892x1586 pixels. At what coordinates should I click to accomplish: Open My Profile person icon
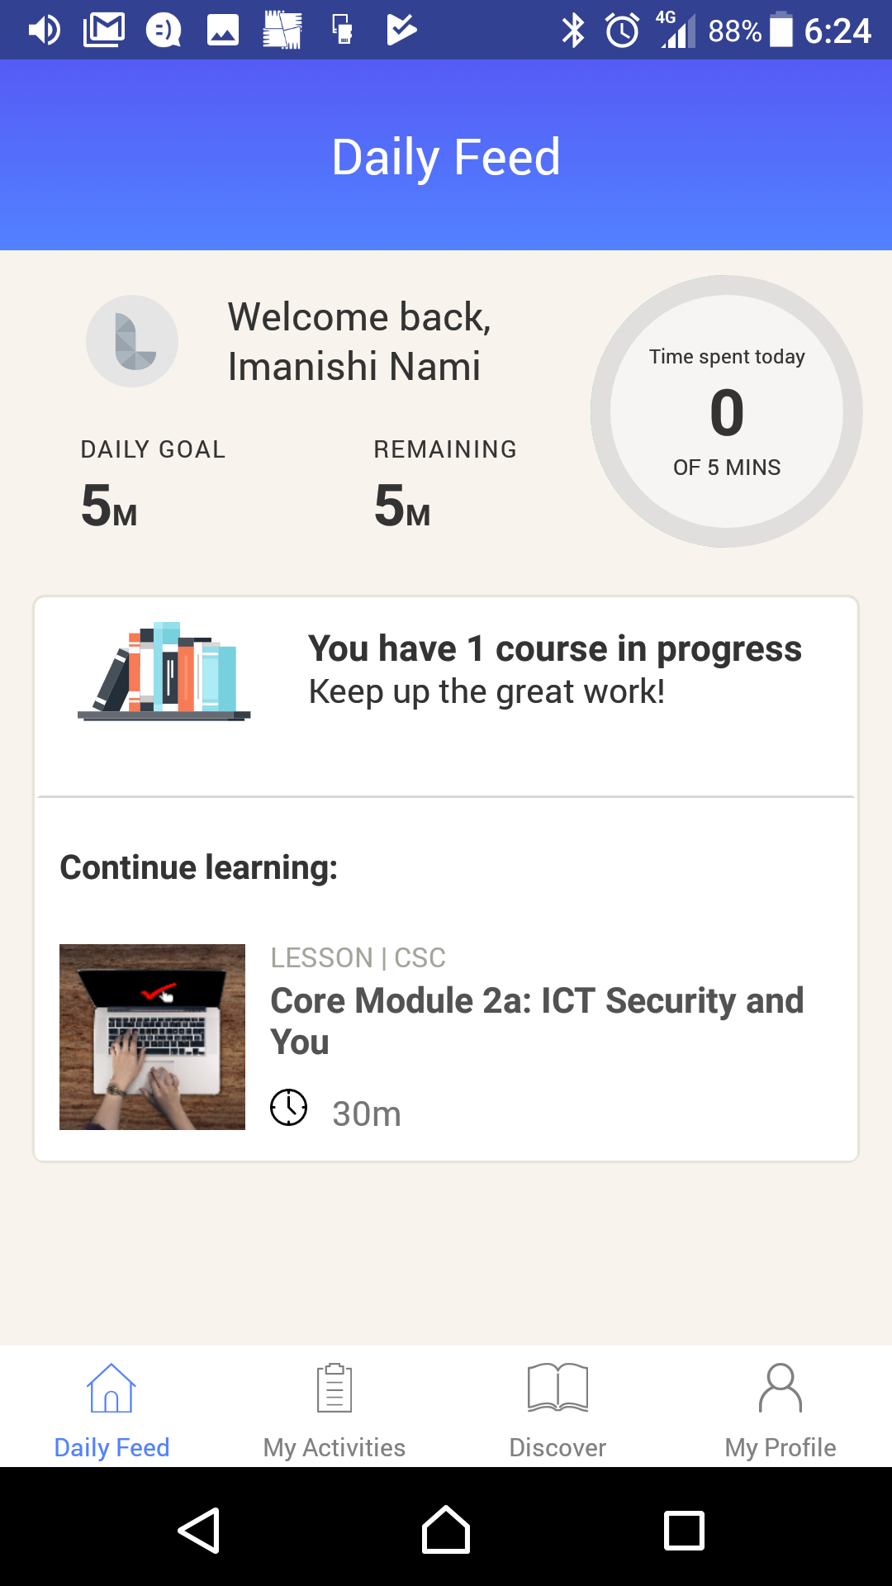click(x=780, y=1388)
